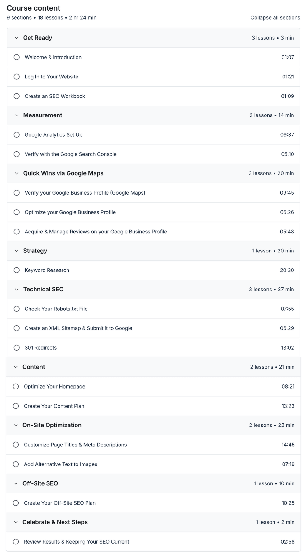Collapse the Measurement section
The height and width of the screenshot is (556, 305).
tap(16, 115)
